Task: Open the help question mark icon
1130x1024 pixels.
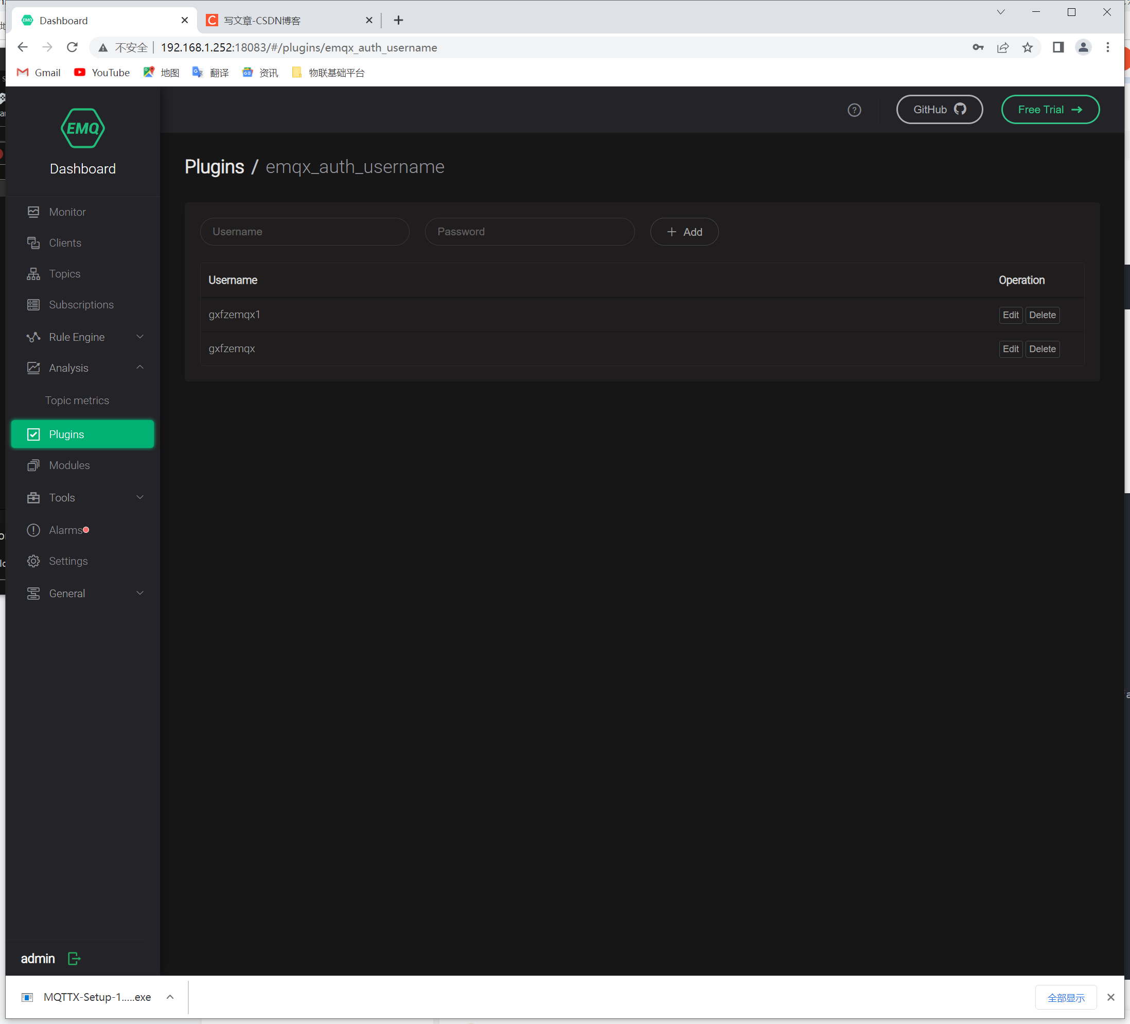Action: coord(854,110)
